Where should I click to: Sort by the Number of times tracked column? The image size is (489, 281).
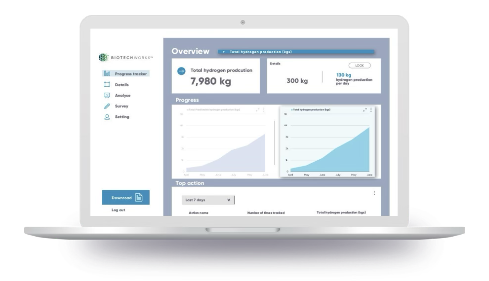[x=266, y=213]
